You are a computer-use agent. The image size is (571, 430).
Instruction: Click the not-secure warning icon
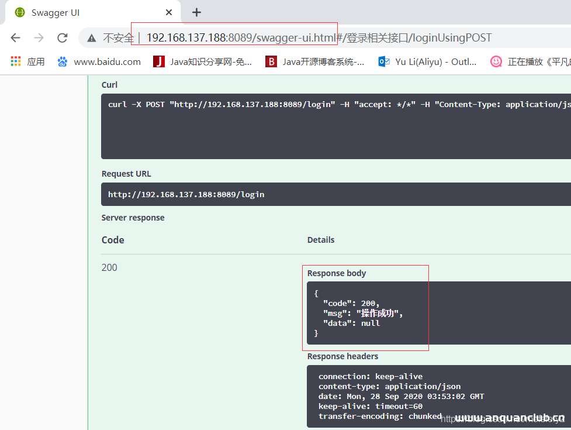coord(92,38)
